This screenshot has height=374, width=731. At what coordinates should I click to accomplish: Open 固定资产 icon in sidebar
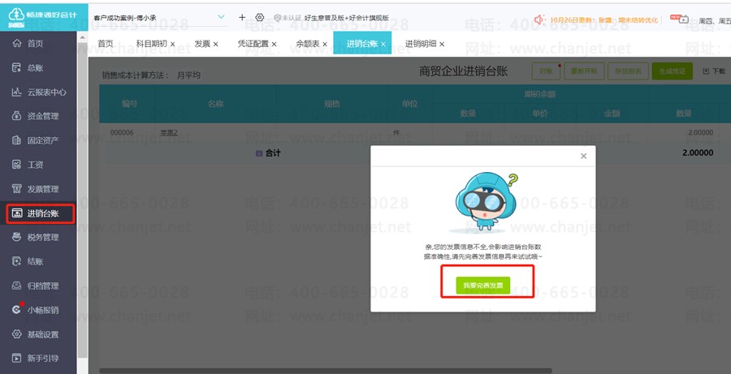click(x=17, y=140)
